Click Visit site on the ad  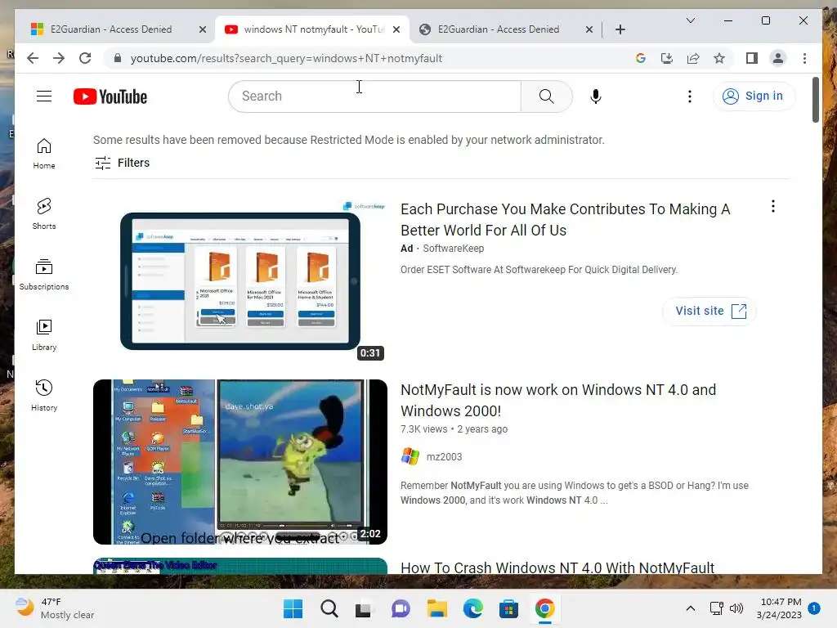tap(710, 311)
